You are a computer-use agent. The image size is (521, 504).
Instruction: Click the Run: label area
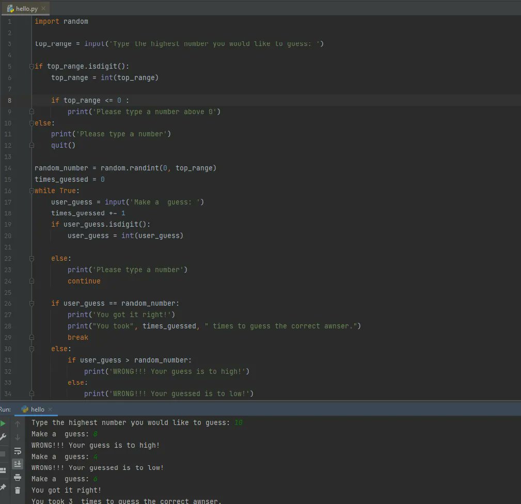click(x=5, y=409)
